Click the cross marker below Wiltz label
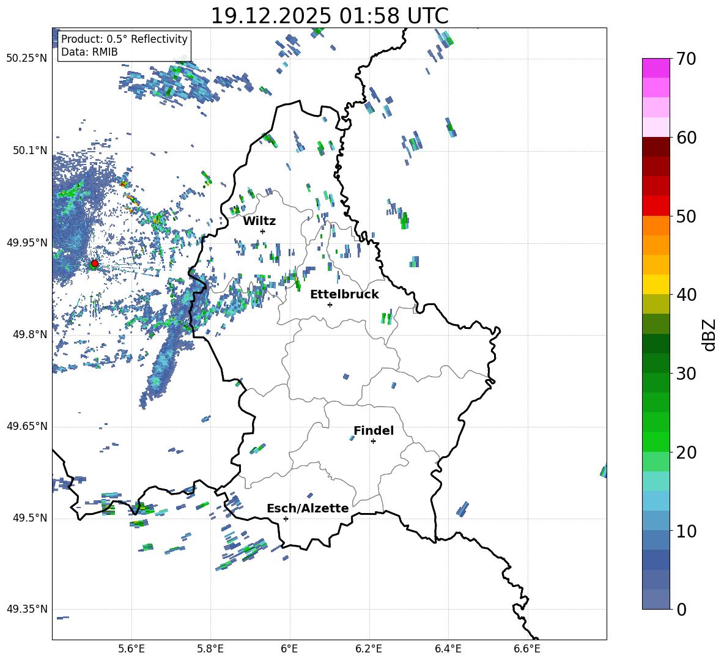This screenshot has width=724, height=661. coord(262,231)
